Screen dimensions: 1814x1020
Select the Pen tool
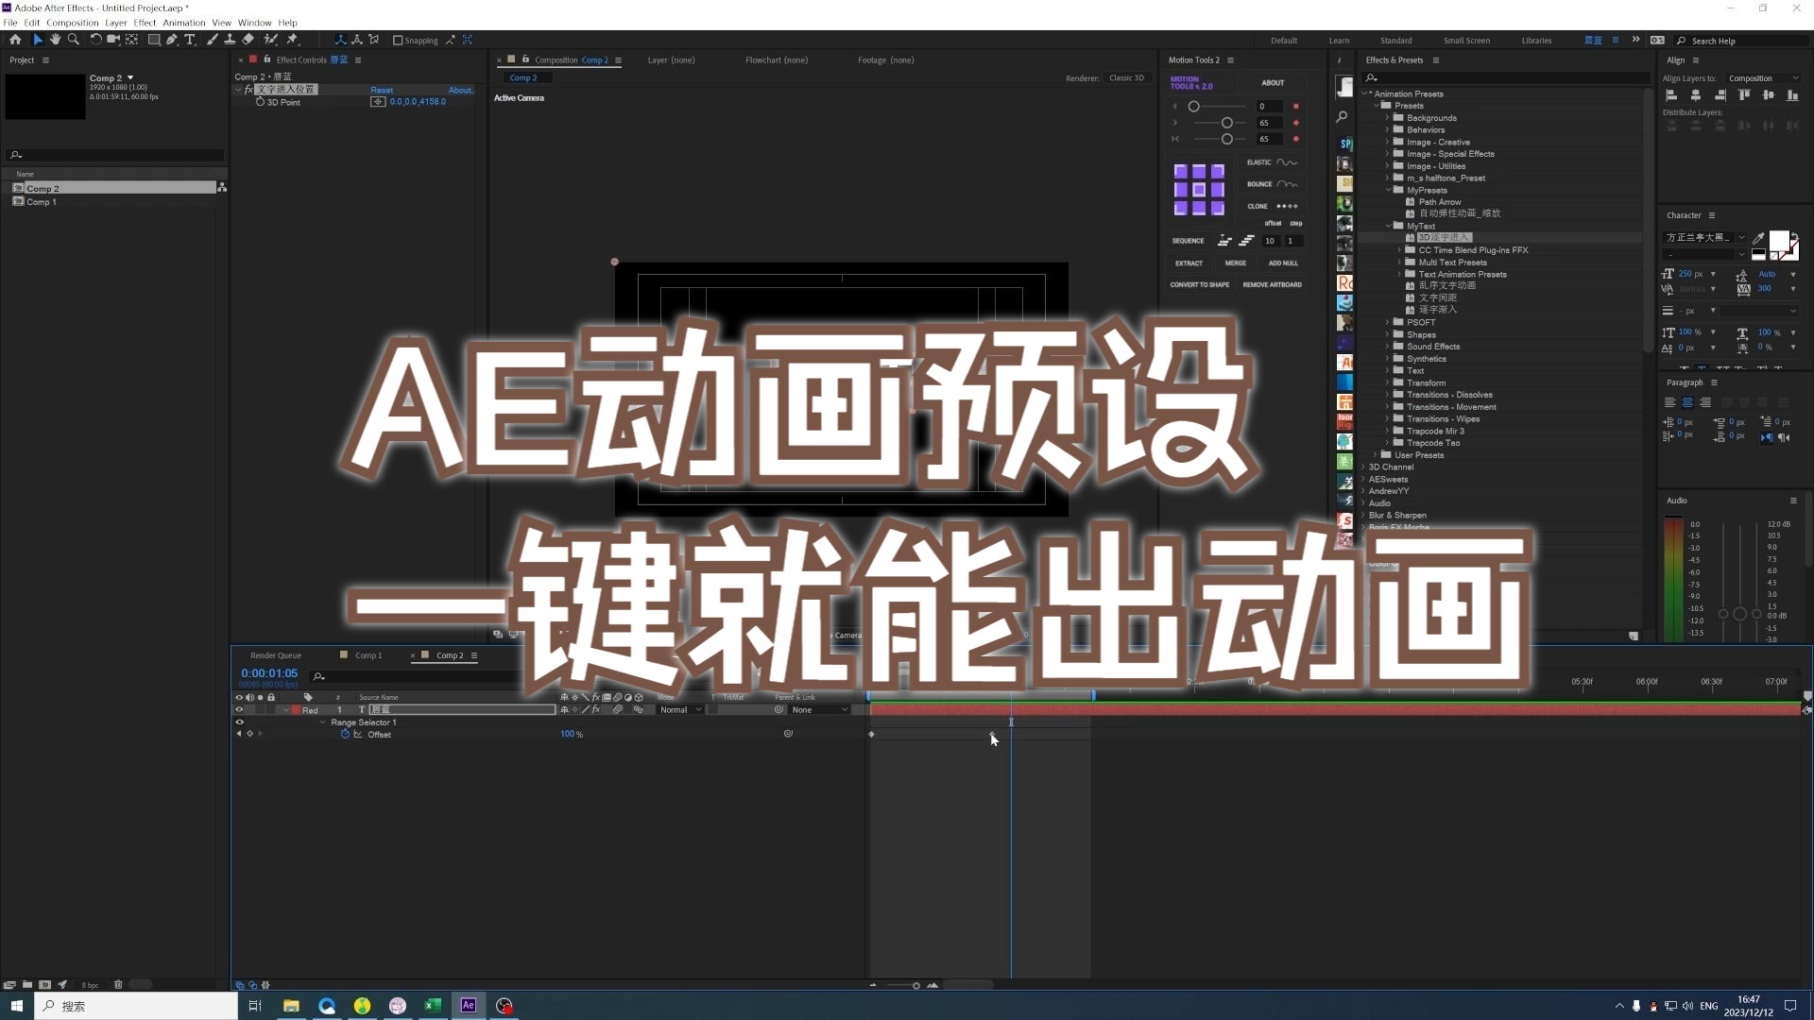click(x=172, y=40)
